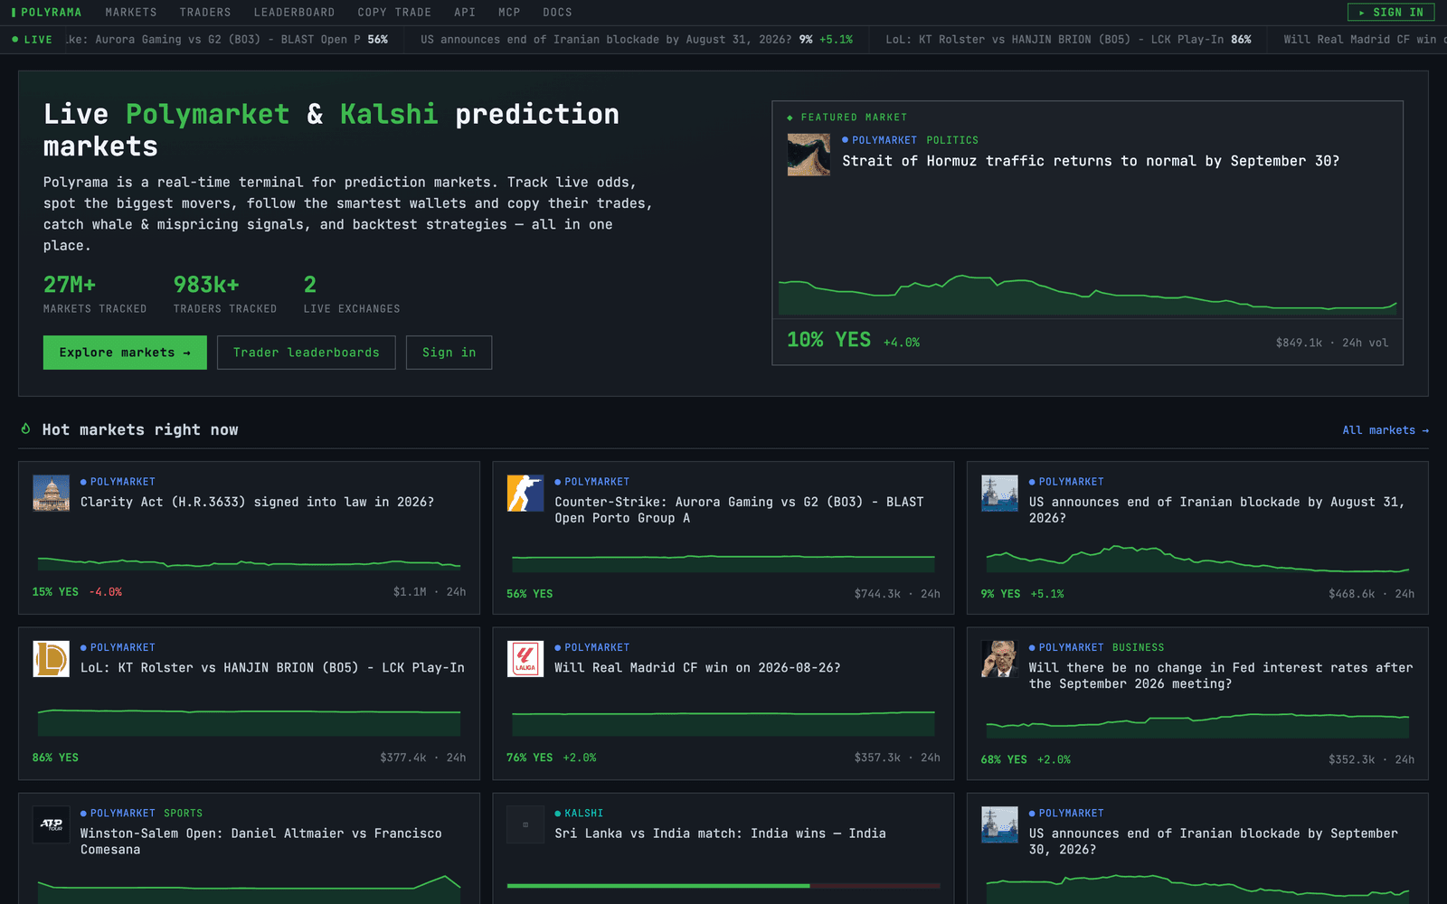Click the Strait of Hormuz featured thumbnail
1447x904 pixels.
pyautogui.click(x=809, y=155)
